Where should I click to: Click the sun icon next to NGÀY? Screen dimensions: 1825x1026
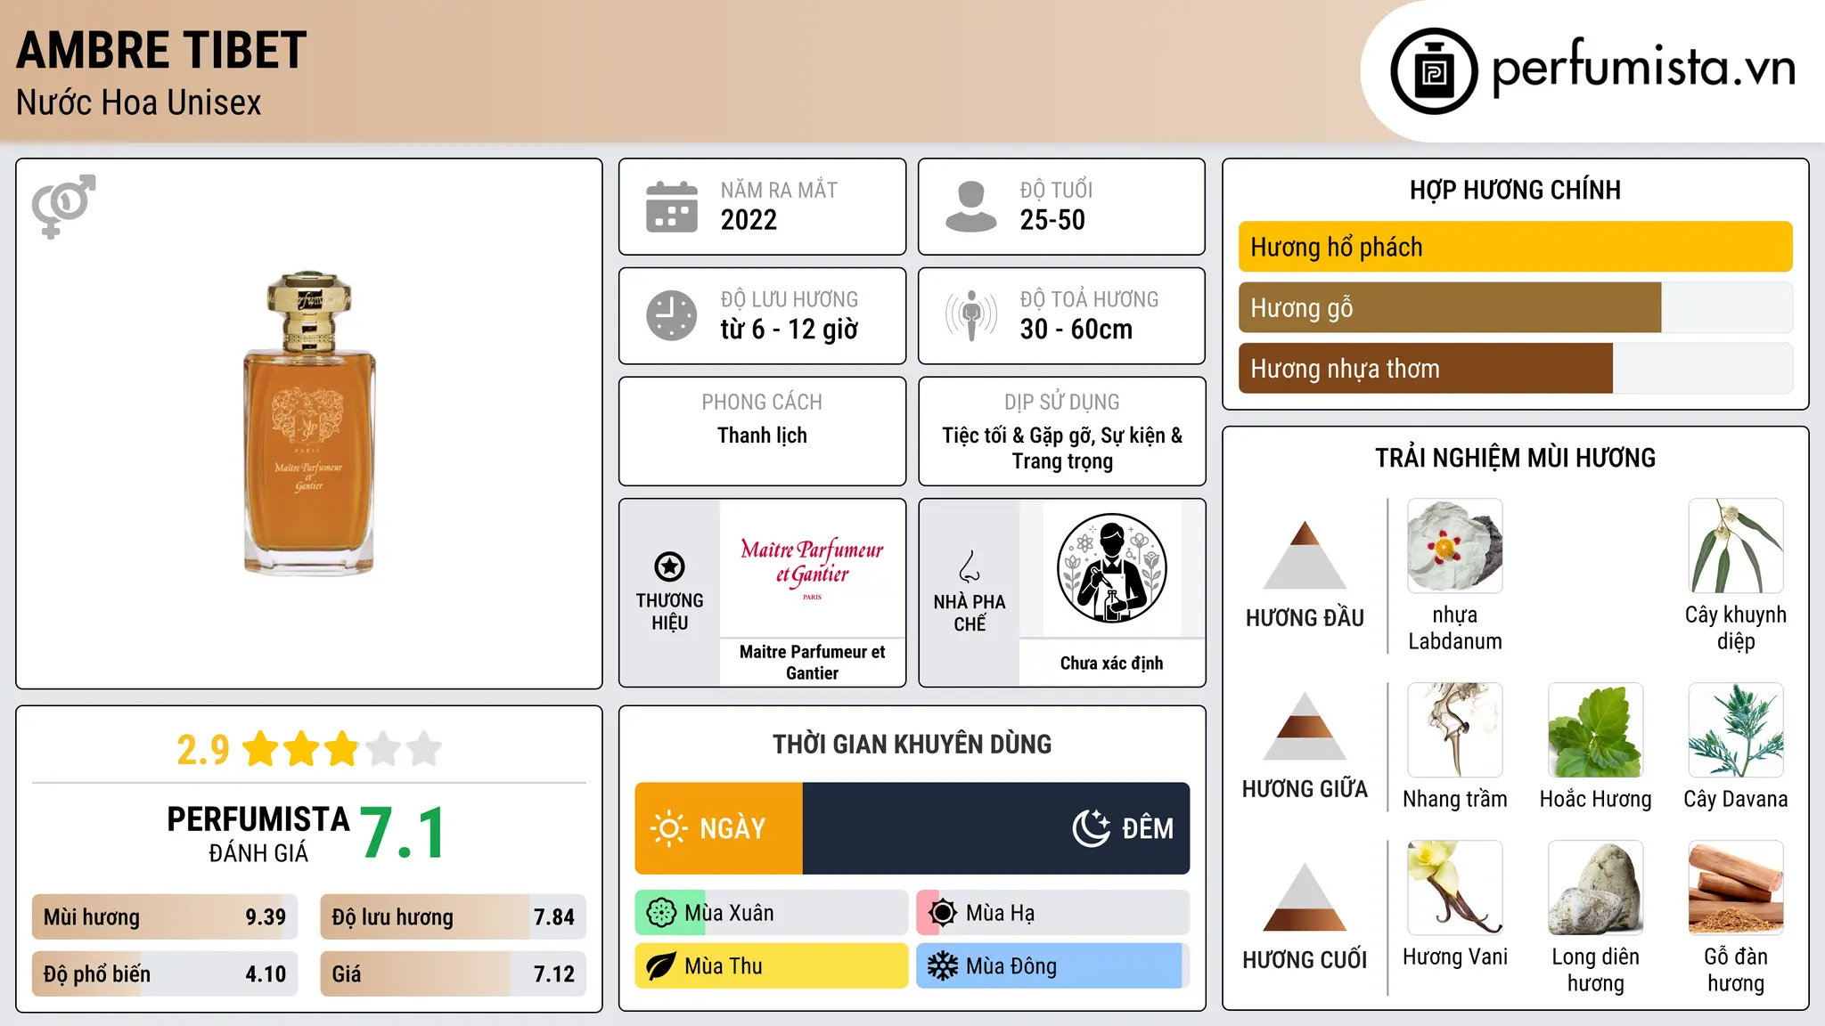pos(669,828)
